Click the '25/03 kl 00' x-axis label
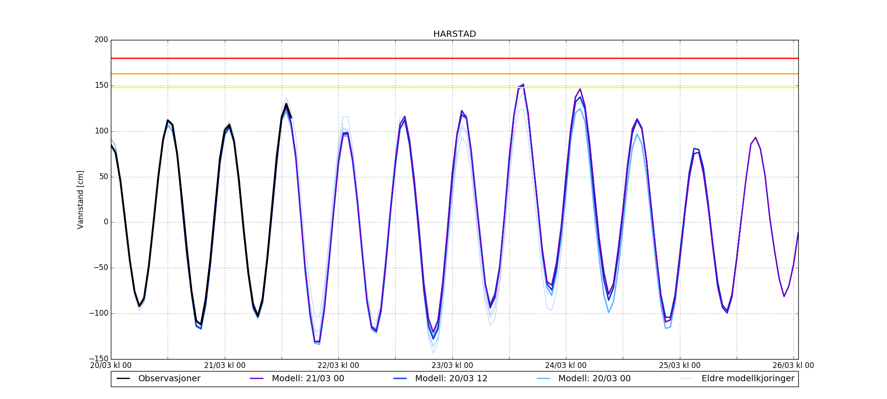The image size is (887, 399). pyautogui.click(x=679, y=366)
